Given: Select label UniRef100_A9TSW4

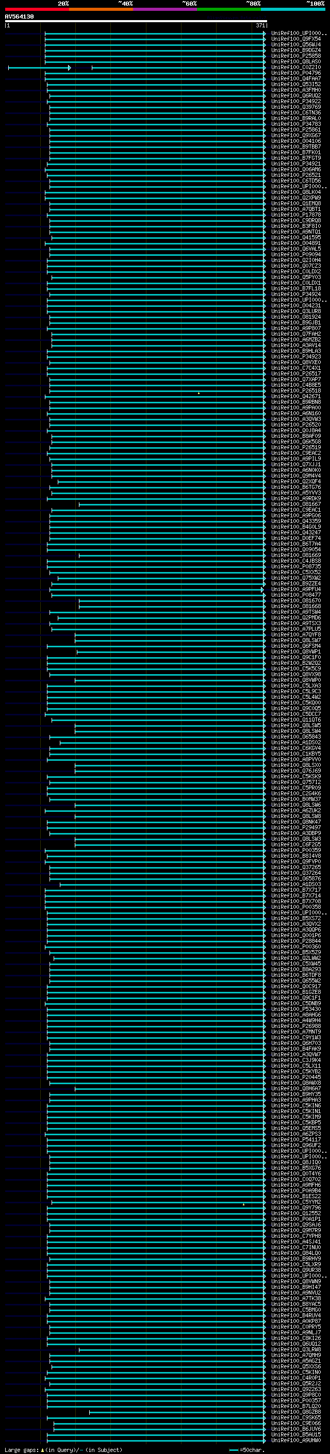Looking at the screenshot, I should coord(296,612).
